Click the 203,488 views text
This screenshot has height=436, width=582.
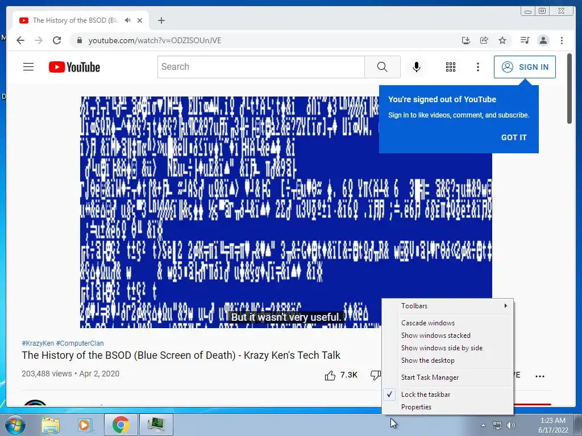click(x=47, y=374)
